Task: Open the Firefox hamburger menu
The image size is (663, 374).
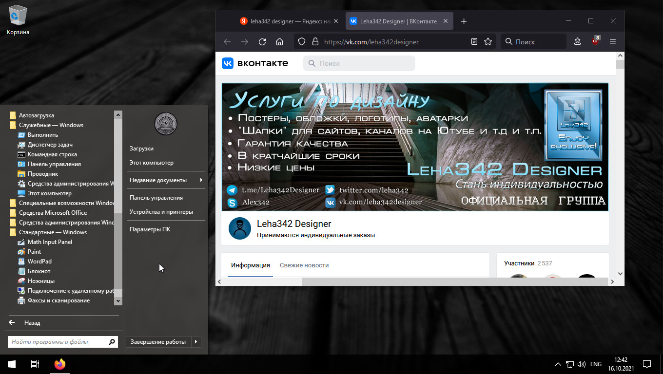Action: click(613, 42)
